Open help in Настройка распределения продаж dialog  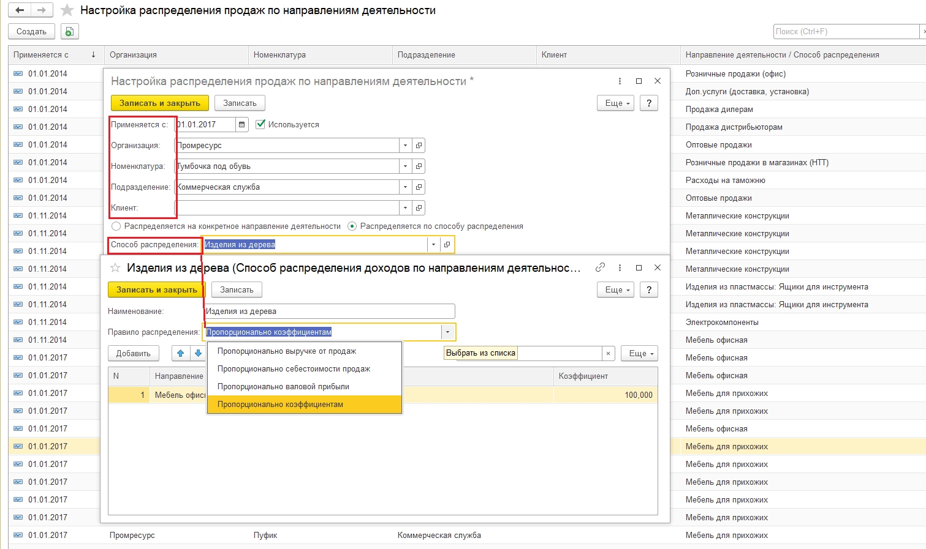(648, 103)
